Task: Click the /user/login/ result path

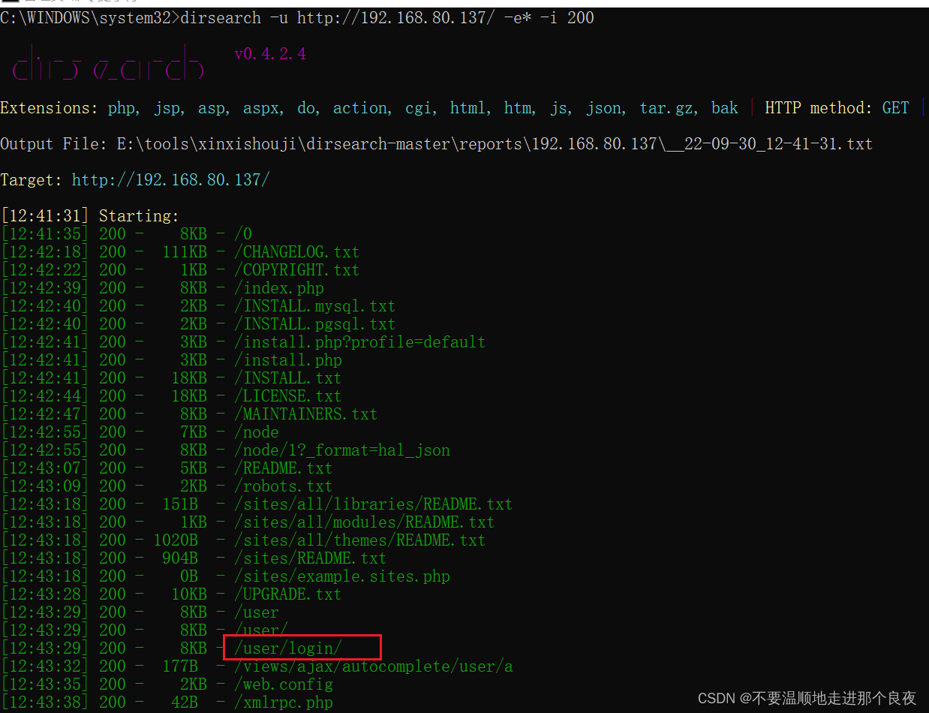Action: tap(288, 648)
